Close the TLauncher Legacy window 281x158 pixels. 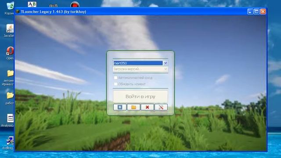(x=263, y=12)
